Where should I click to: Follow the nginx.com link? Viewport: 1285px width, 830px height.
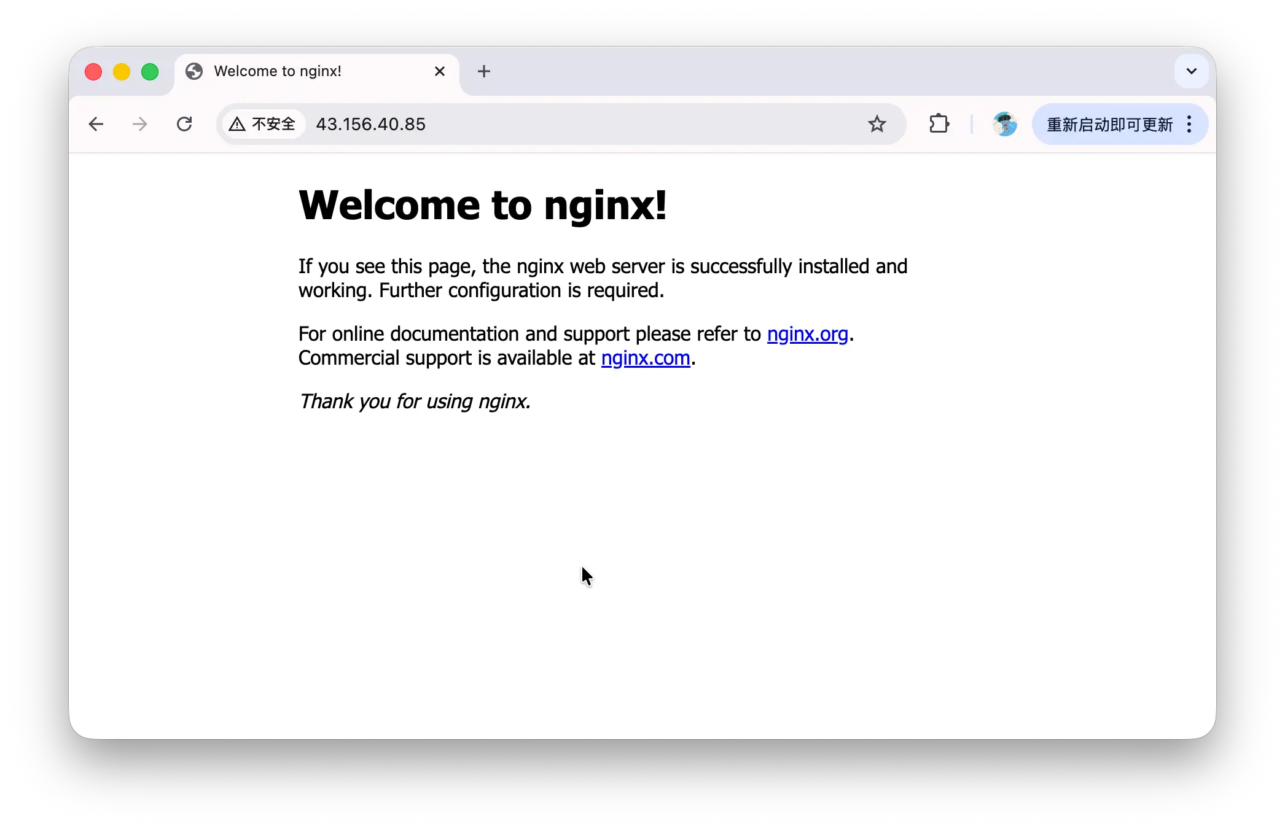tap(646, 358)
